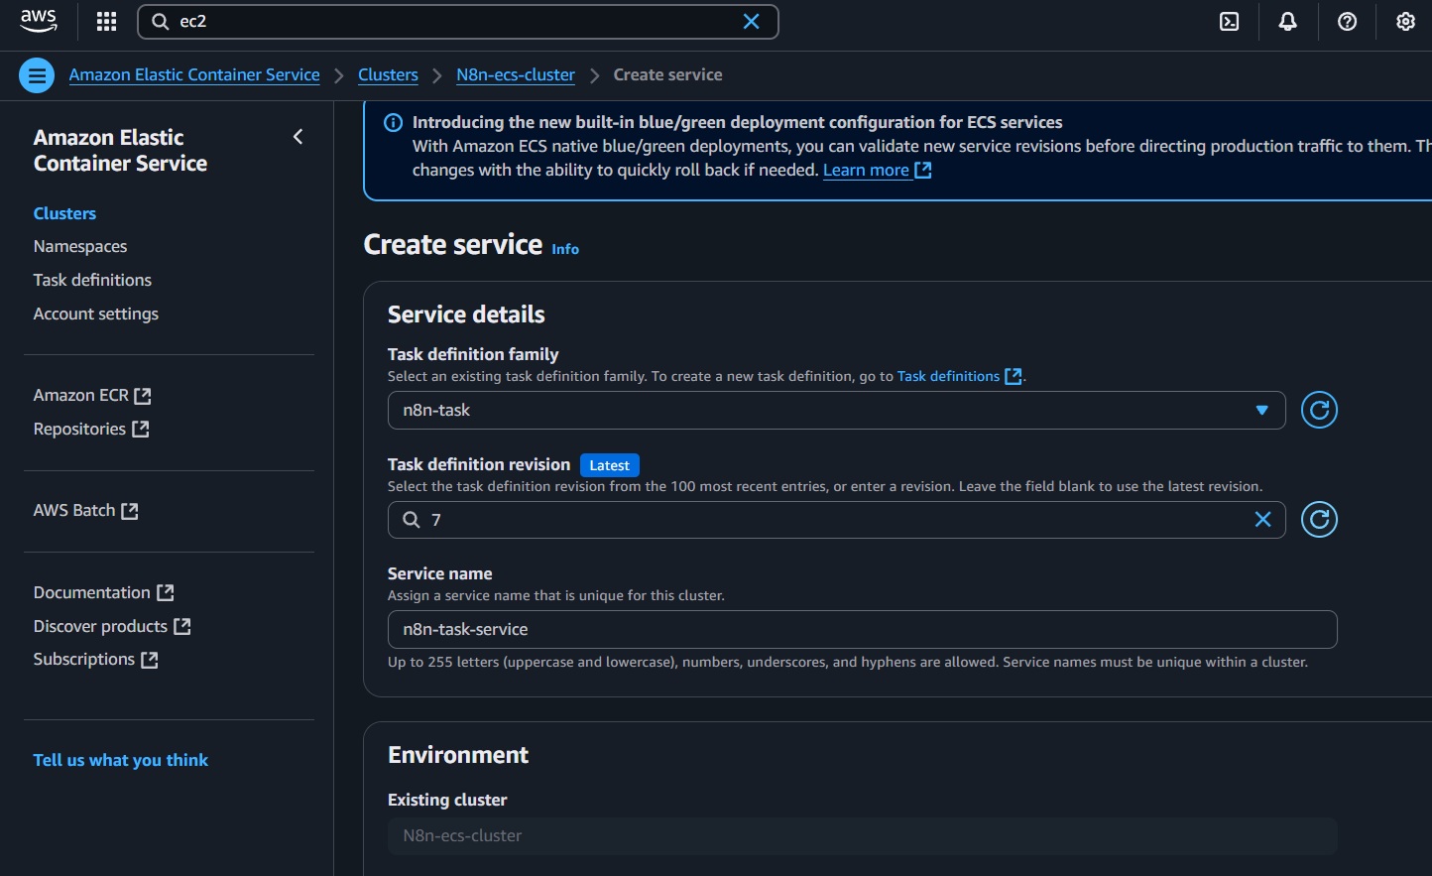
Task: Refresh the task definition revision list
Action: coord(1319,519)
